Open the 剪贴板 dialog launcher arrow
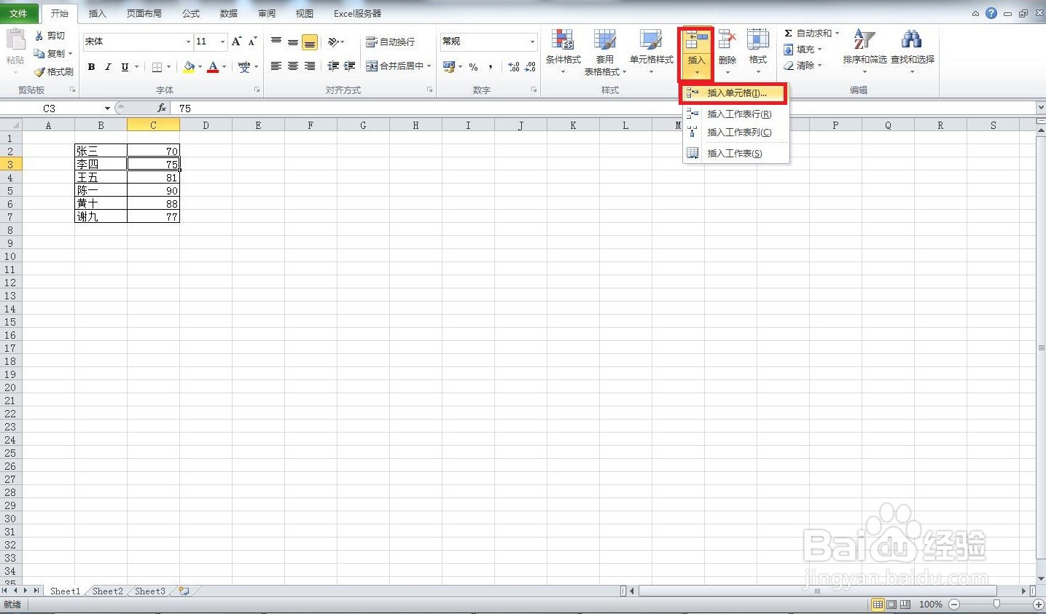The height and width of the screenshot is (614, 1046). pos(71,90)
